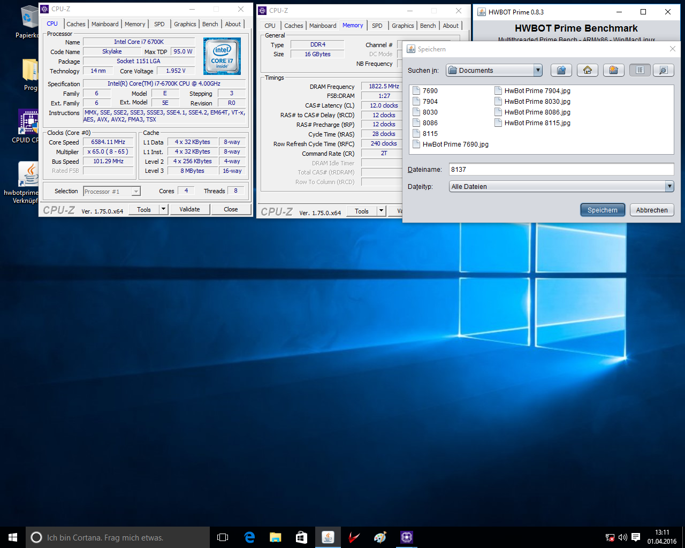Image resolution: width=685 pixels, height=548 pixels.
Task: Select HwBot Prime 7690.jpg file name
Action: point(455,144)
